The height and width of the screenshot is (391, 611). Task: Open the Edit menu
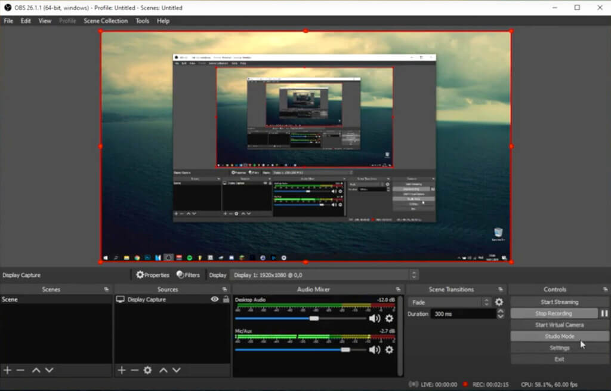coord(26,21)
